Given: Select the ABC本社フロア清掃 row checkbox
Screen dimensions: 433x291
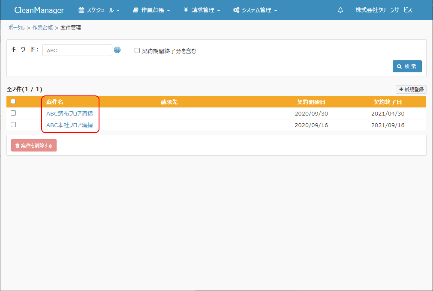Looking at the screenshot, I should (13, 125).
